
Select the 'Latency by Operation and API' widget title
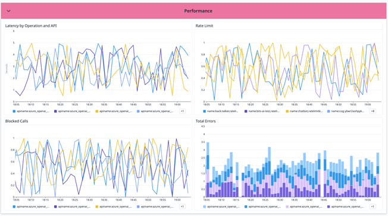pos(31,26)
